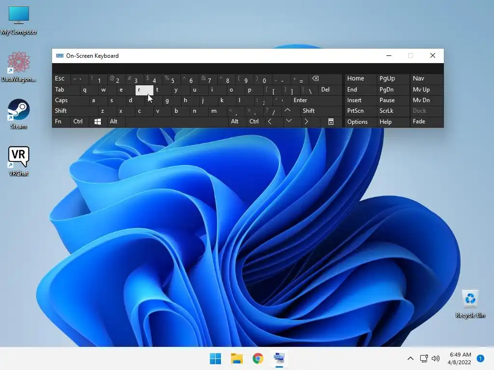The height and width of the screenshot is (370, 494).
Task: Open the notification badge in the taskbar
Action: coord(480,358)
